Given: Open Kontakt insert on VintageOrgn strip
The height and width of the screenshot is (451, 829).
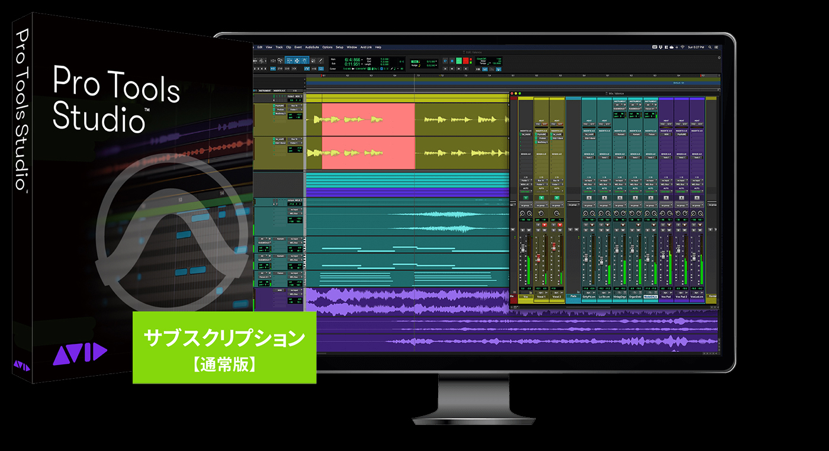Looking at the screenshot, I should pyautogui.click(x=620, y=134).
